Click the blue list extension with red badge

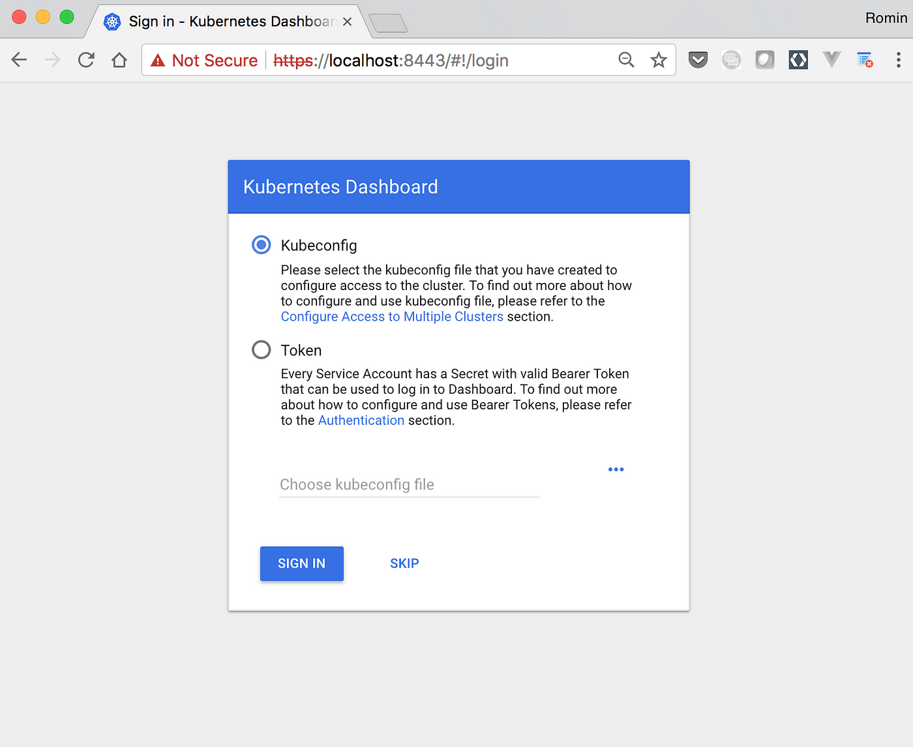coord(865,60)
